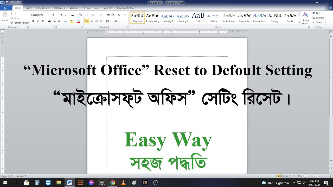Toggle Underline formatting
This screenshot has width=333, height=187.
pyautogui.click(x=43, y=21)
